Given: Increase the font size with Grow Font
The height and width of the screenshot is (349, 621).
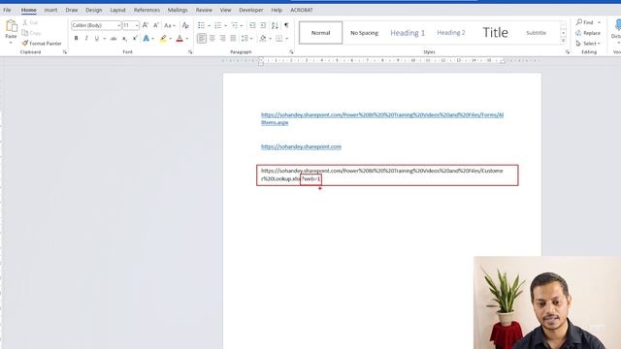Looking at the screenshot, I should pos(146,25).
